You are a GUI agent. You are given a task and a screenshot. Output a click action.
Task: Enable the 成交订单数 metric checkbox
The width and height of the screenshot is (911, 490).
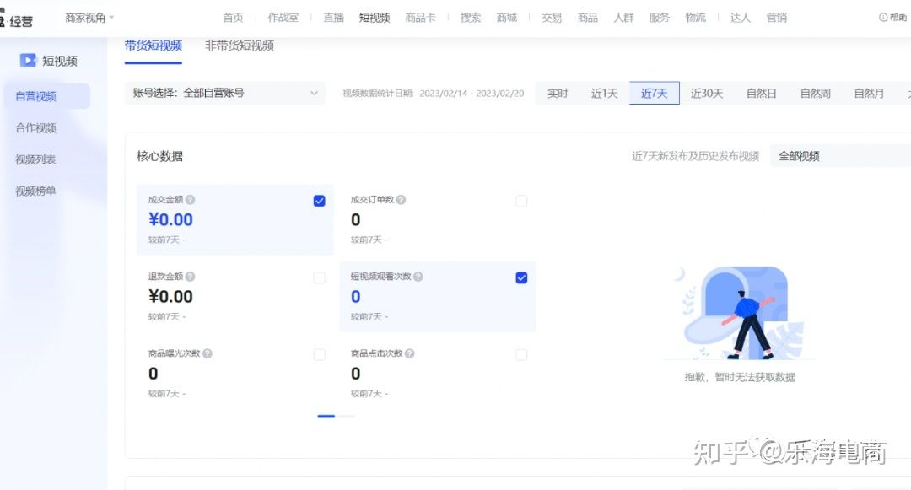coord(521,201)
